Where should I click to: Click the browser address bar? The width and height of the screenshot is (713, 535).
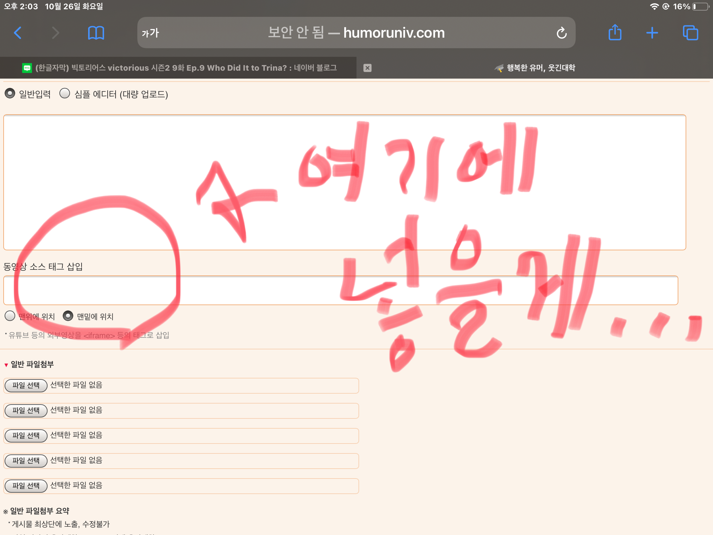[356, 33]
